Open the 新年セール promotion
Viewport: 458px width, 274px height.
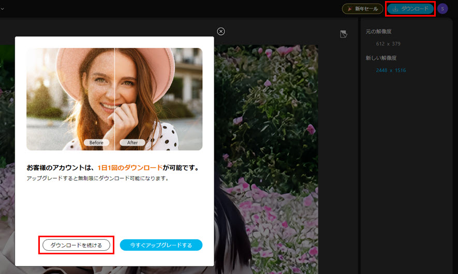click(x=362, y=9)
